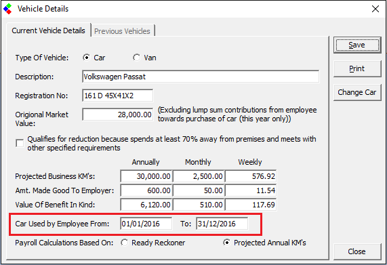Click annual Projected Business KM's field
387x265 pixels.
pyautogui.click(x=146, y=176)
